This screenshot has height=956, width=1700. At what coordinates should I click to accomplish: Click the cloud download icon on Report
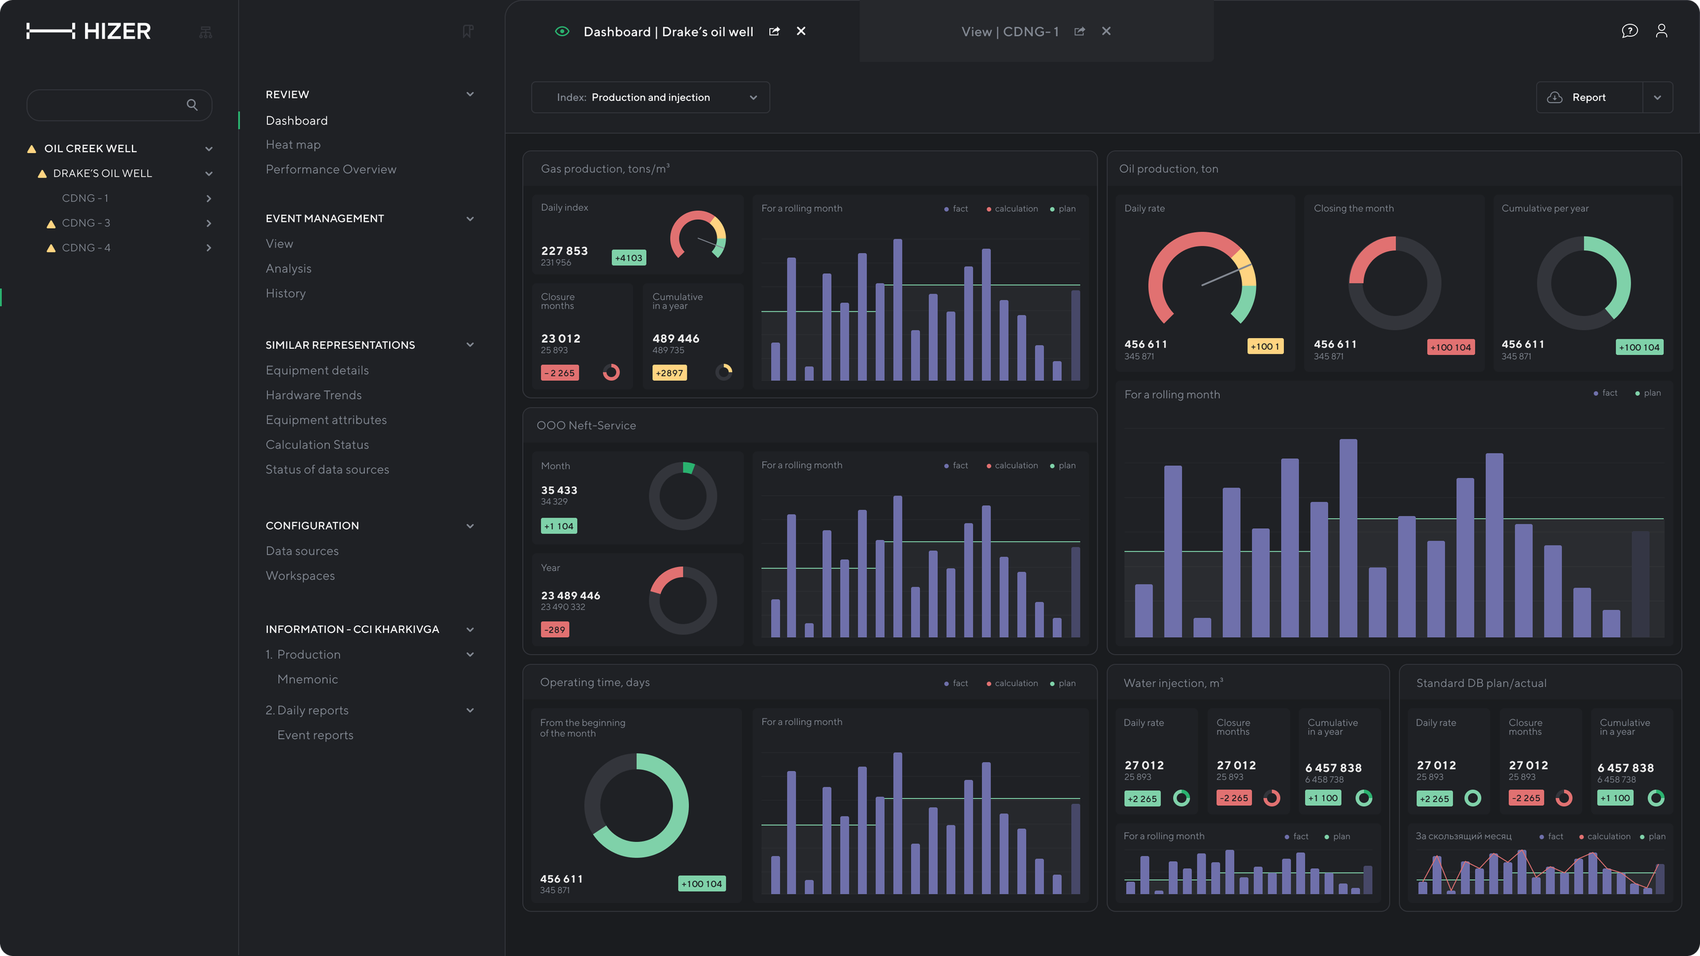coord(1554,97)
